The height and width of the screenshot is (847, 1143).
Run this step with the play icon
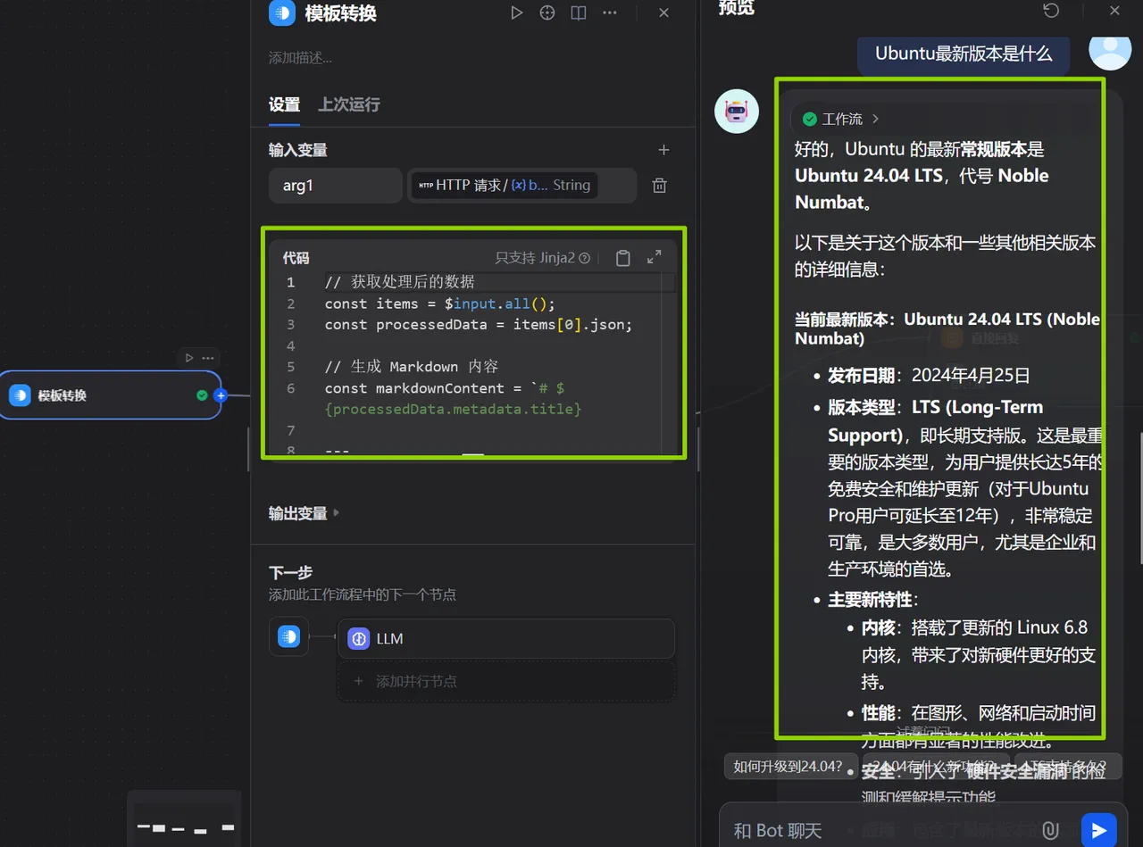click(x=516, y=13)
